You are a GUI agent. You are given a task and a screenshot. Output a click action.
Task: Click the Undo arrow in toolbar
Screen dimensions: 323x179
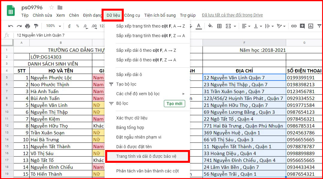point(11,26)
